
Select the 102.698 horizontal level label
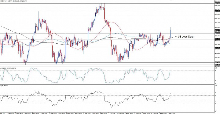(217, 33)
